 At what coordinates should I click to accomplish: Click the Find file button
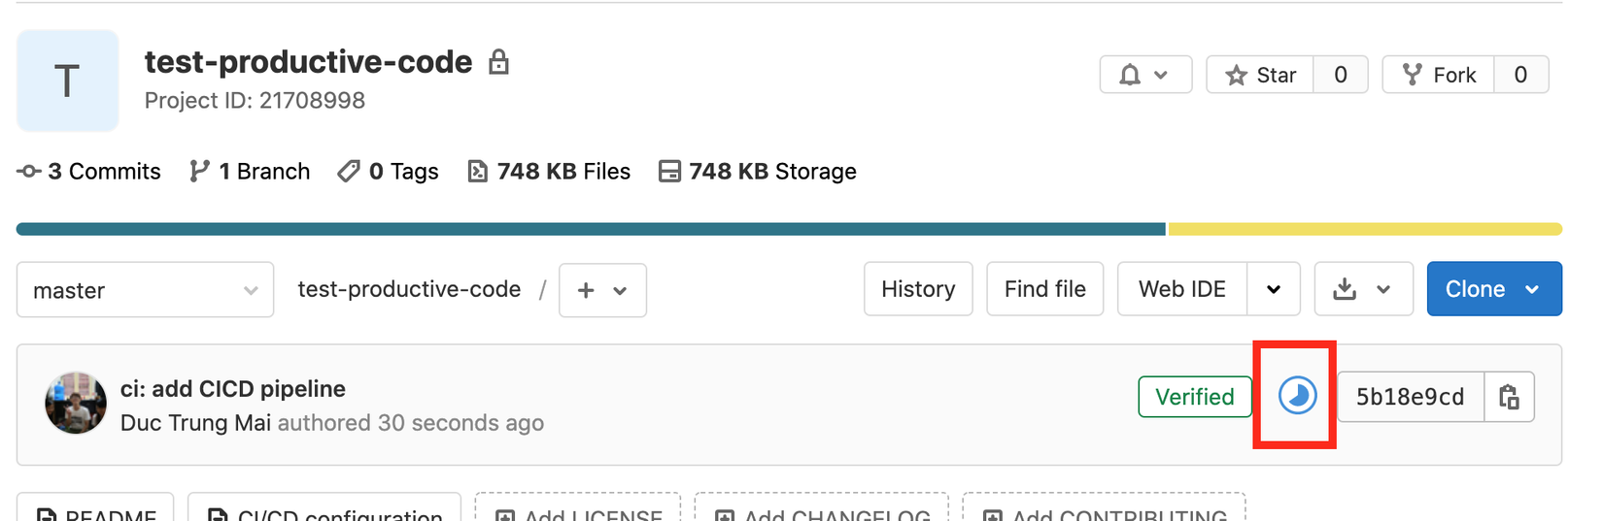click(1044, 289)
